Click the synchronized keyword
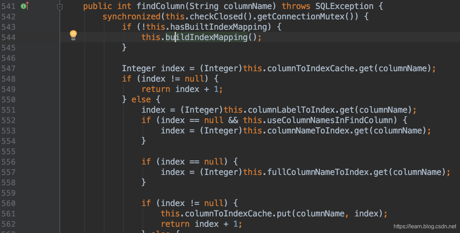 [x=131, y=17]
